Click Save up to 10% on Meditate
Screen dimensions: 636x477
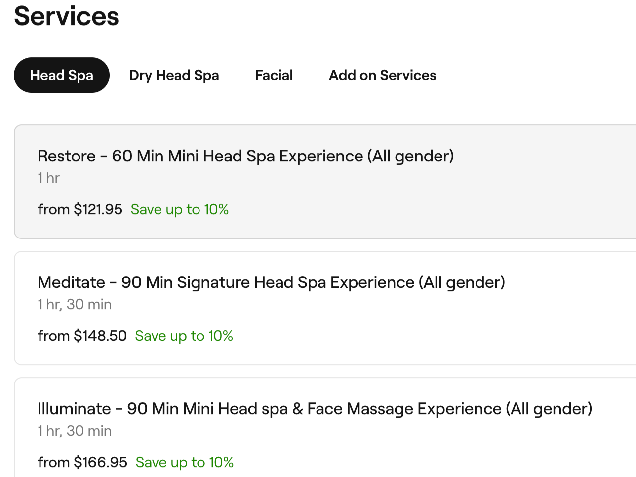(184, 336)
